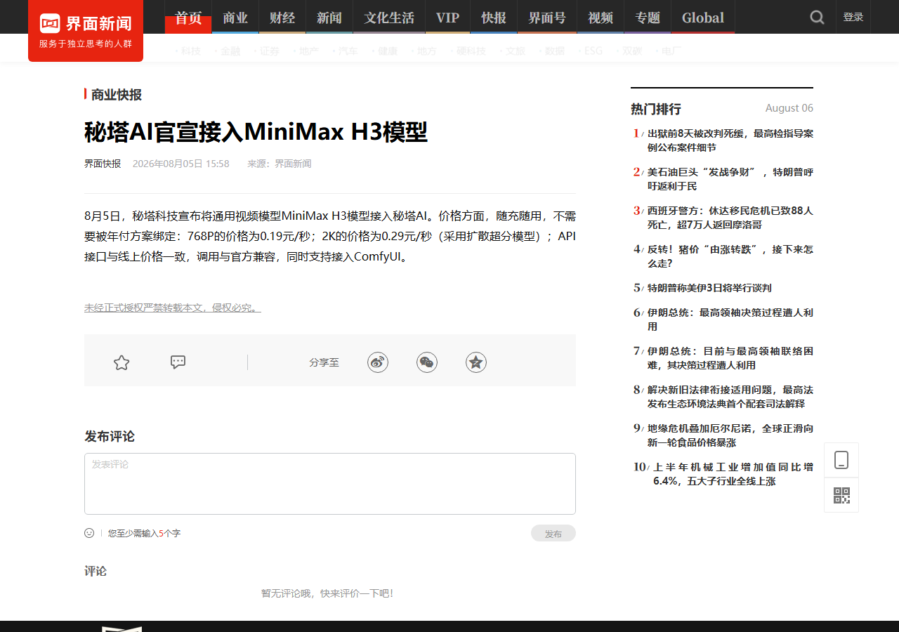Open hot article 出狱前8天被改判死缓

tap(730, 140)
